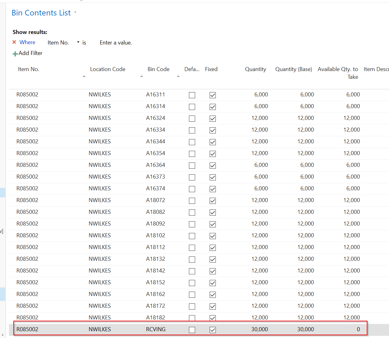This screenshot has height=338, width=389.
Task: Sort by the Item No. column header
Action: [28, 69]
